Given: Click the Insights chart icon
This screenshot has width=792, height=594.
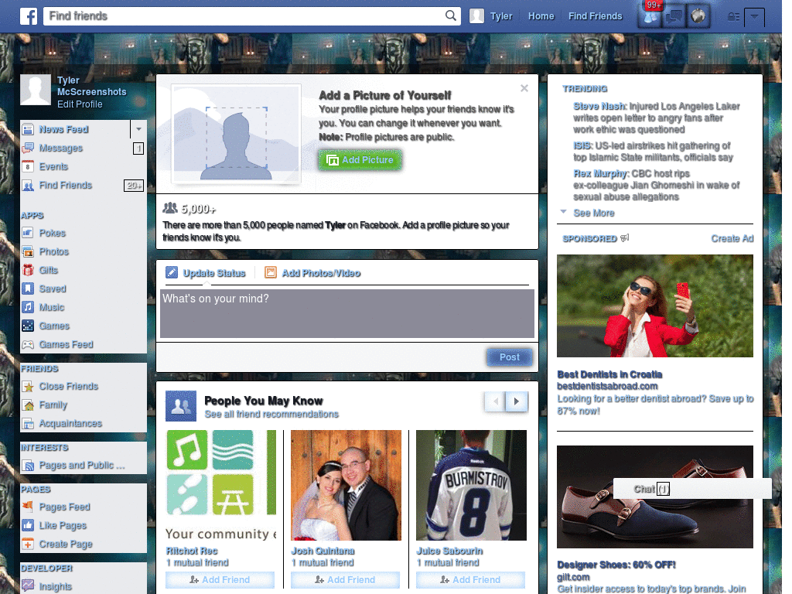Looking at the screenshot, I should click(28, 586).
